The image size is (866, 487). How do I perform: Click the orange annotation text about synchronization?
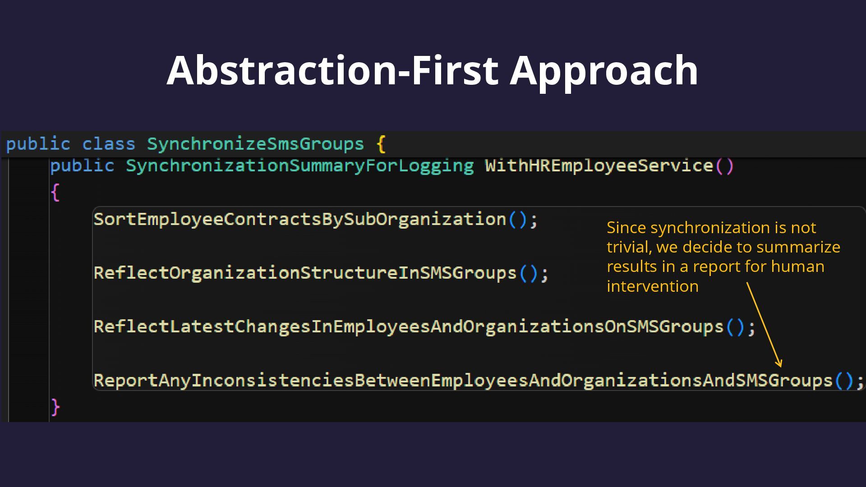pyautogui.click(x=723, y=257)
